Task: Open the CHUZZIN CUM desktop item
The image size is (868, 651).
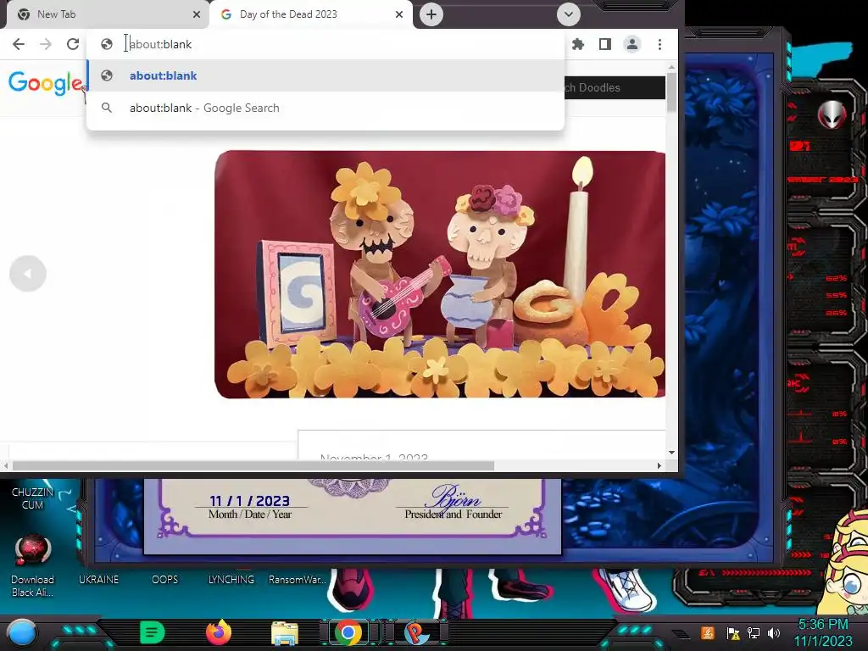Action: tap(33, 498)
